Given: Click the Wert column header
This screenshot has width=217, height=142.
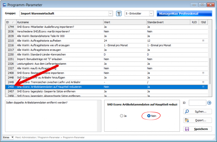Looking at the screenshot, I should pyautogui.click(x=124, y=22).
